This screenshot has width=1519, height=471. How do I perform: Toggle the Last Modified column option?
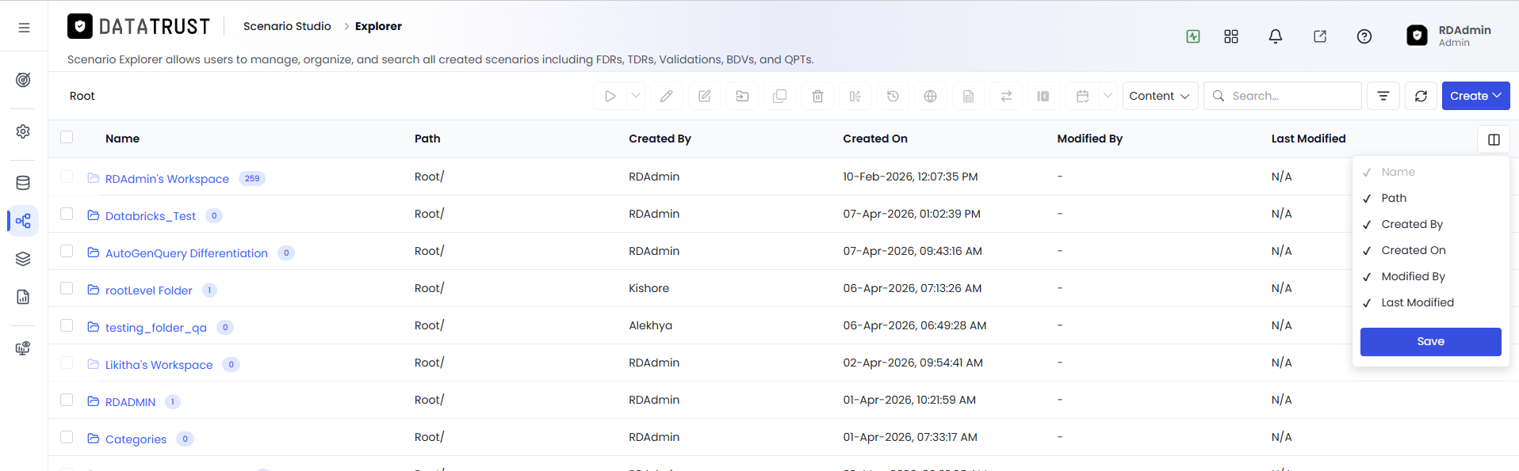click(1430, 302)
